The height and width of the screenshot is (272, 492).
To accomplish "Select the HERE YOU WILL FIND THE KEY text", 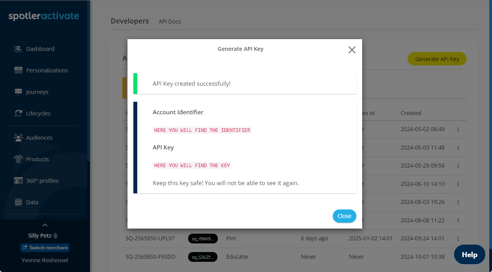I will (192, 166).
